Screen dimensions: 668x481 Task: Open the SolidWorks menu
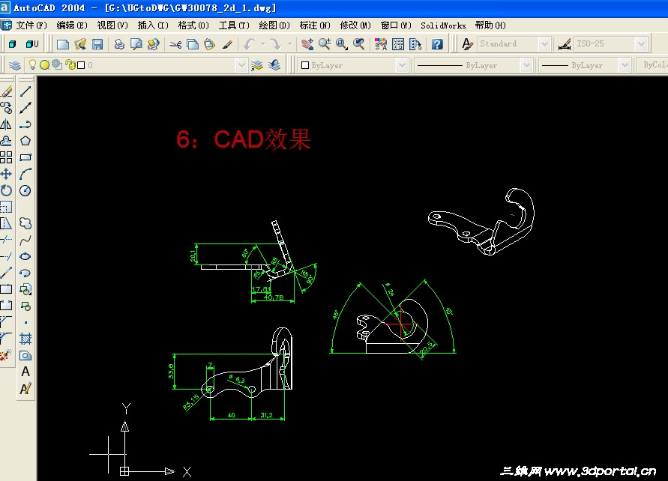[x=443, y=25]
